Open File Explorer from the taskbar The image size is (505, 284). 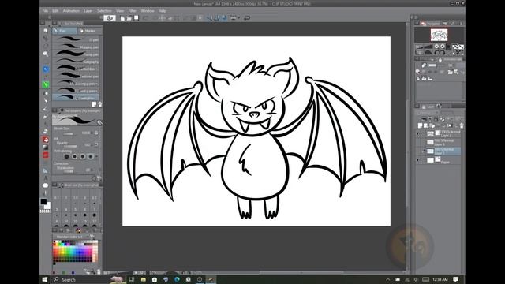click(x=143, y=279)
